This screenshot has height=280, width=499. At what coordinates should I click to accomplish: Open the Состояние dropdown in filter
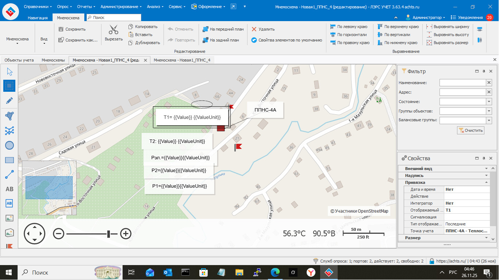[x=489, y=102]
